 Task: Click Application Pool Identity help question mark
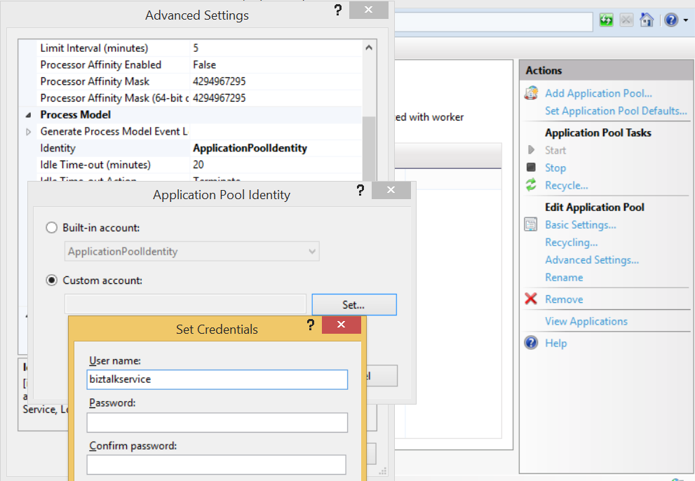[x=360, y=190]
